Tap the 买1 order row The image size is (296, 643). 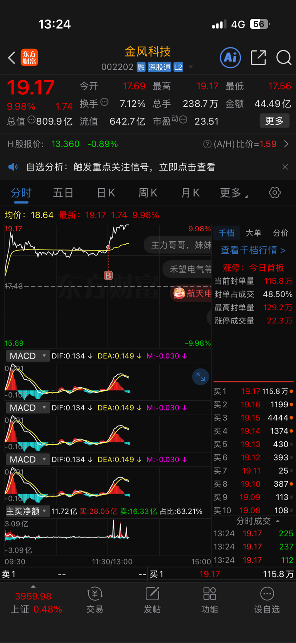point(254,391)
